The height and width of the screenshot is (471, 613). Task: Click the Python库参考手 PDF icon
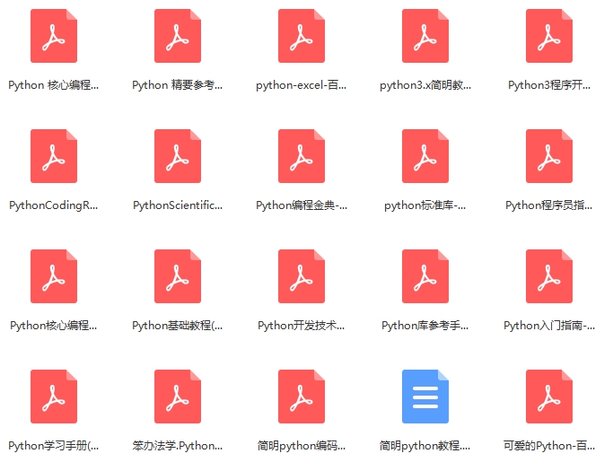tap(425, 276)
